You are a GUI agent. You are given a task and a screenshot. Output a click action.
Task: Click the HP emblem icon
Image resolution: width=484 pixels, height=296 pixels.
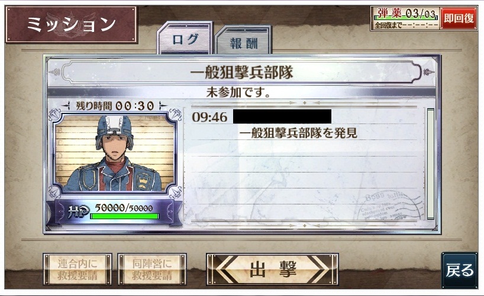pyautogui.click(x=79, y=211)
